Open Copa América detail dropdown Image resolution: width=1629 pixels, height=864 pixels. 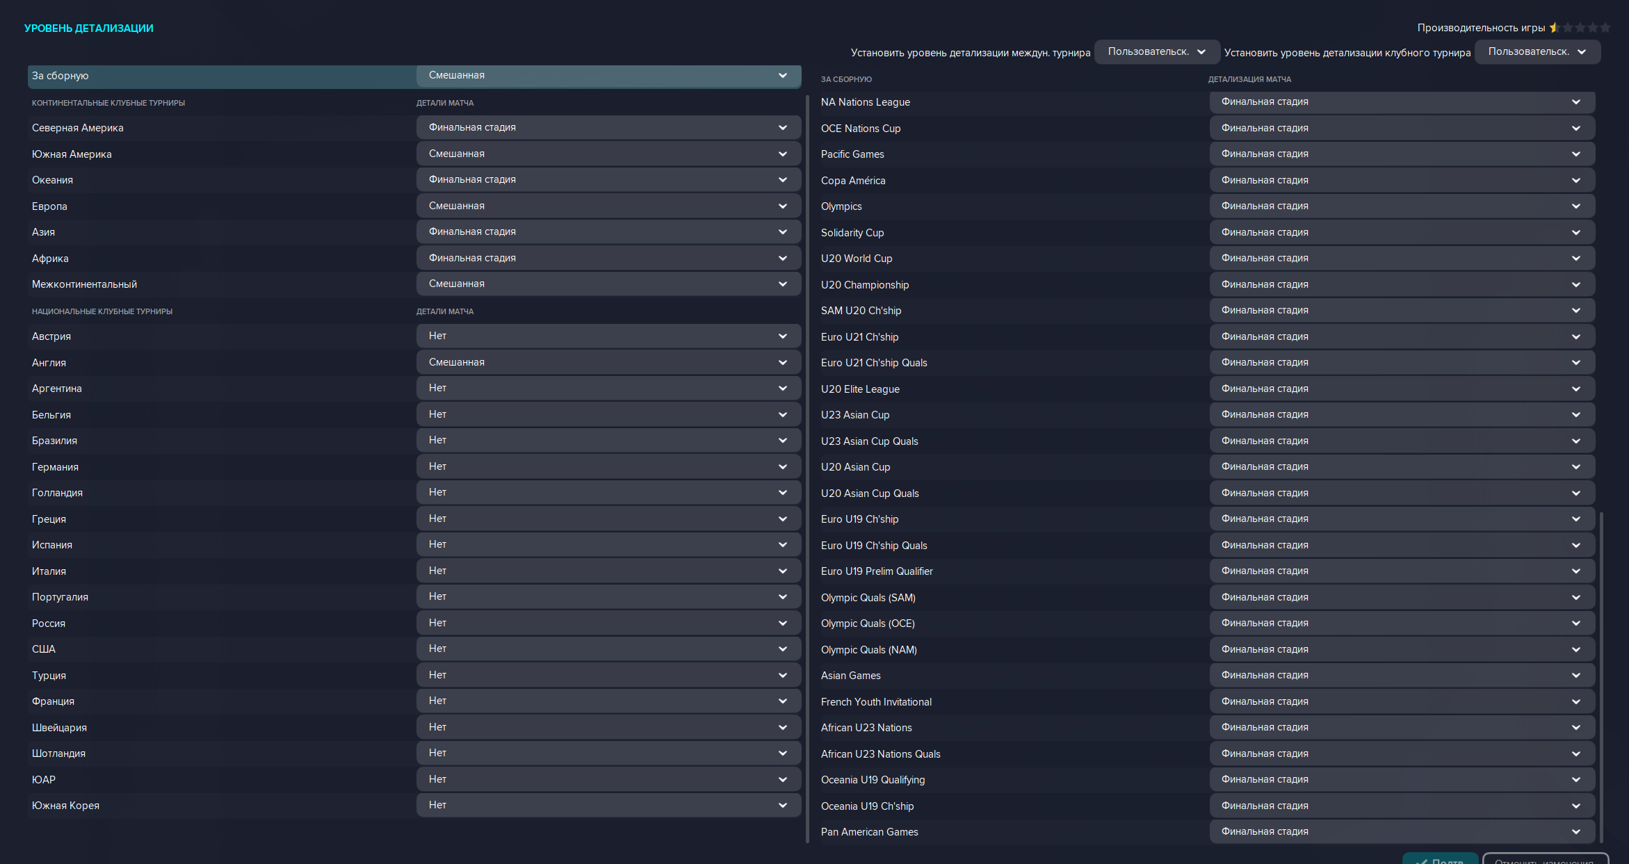click(x=1401, y=181)
